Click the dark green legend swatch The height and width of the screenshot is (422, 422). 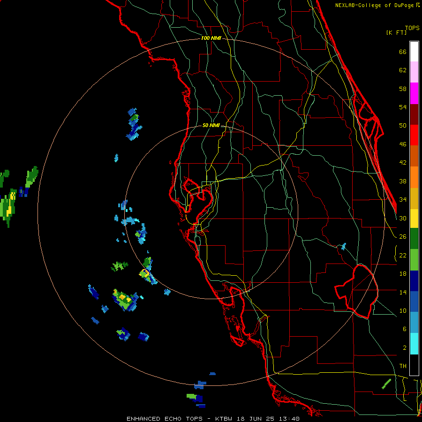pos(414,239)
